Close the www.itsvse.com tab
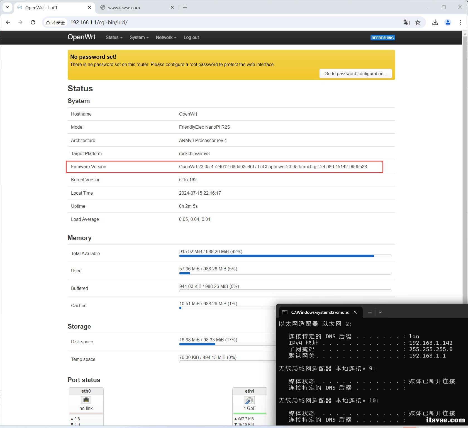Screen dimensions: 468x428 172,8
